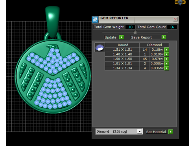Click the Set Material label
The height and width of the screenshot is (146, 195).
pos(156,132)
